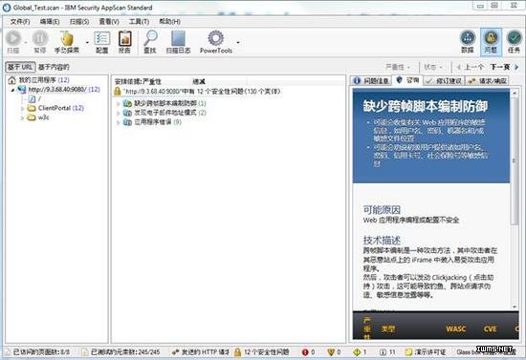Open the 状态 filter dropdown
The height and width of the screenshot is (360, 526).
[433, 67]
